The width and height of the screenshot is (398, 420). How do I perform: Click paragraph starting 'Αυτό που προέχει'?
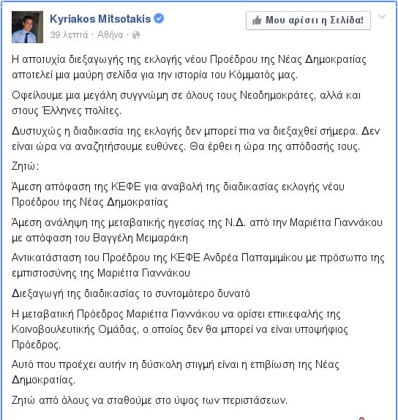176,372
